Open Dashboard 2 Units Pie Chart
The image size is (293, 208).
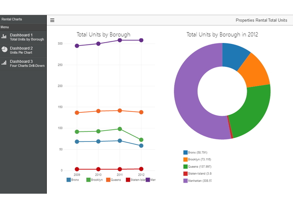point(23,51)
